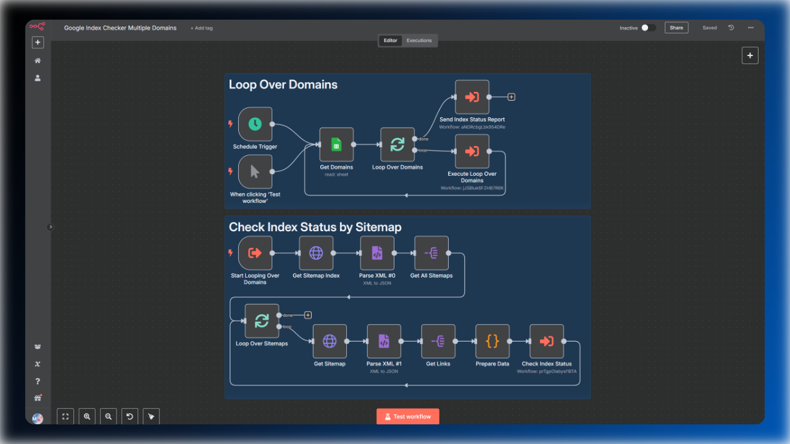790x444 pixels.
Task: Toggle the Inactive workflow switch
Action: click(x=648, y=28)
